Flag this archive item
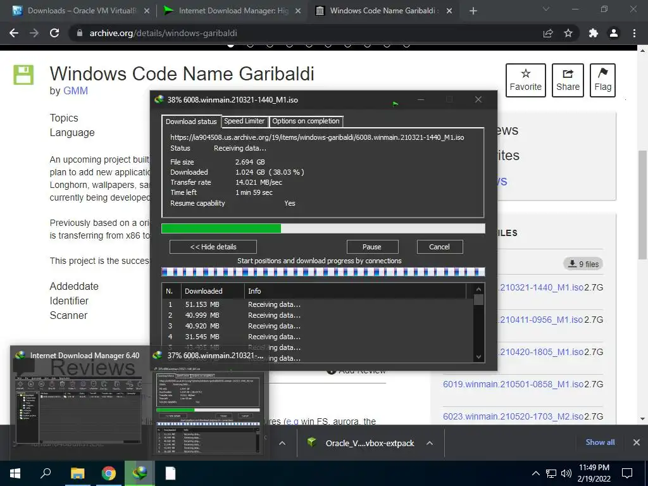The height and width of the screenshot is (486, 648). point(602,80)
